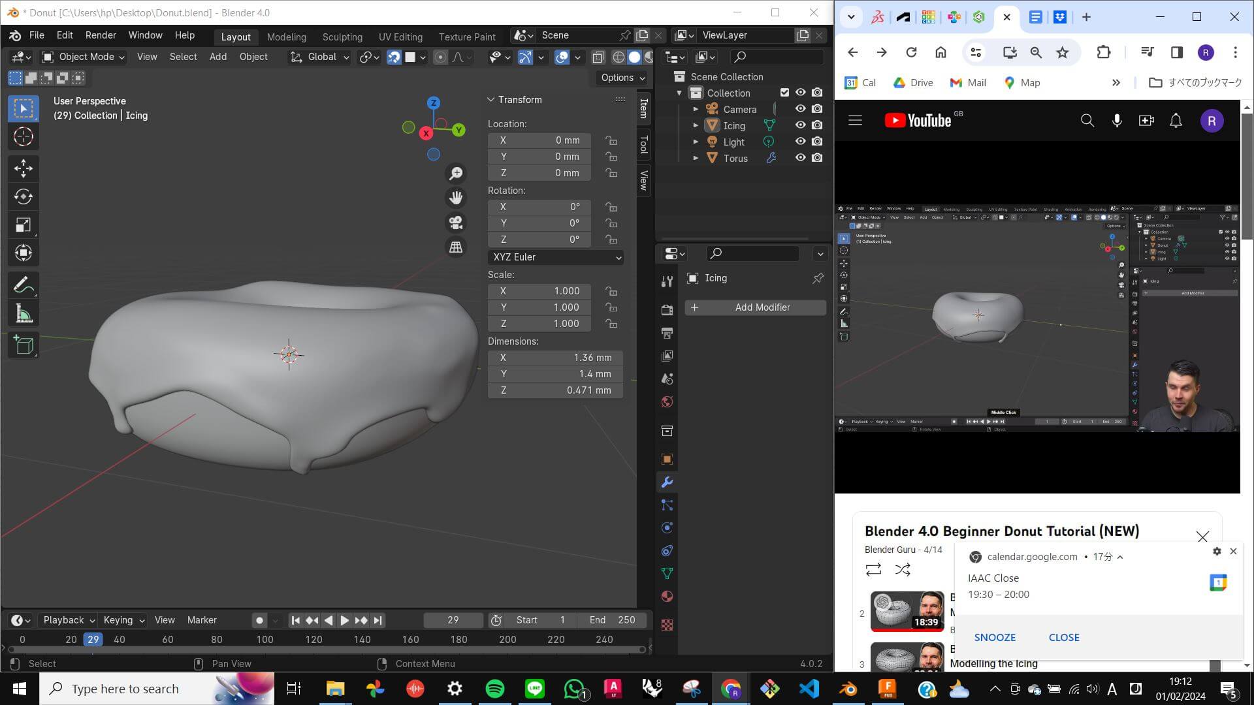Open the Playback dropdown in timeline
This screenshot has width=1254, height=705.
click(69, 620)
